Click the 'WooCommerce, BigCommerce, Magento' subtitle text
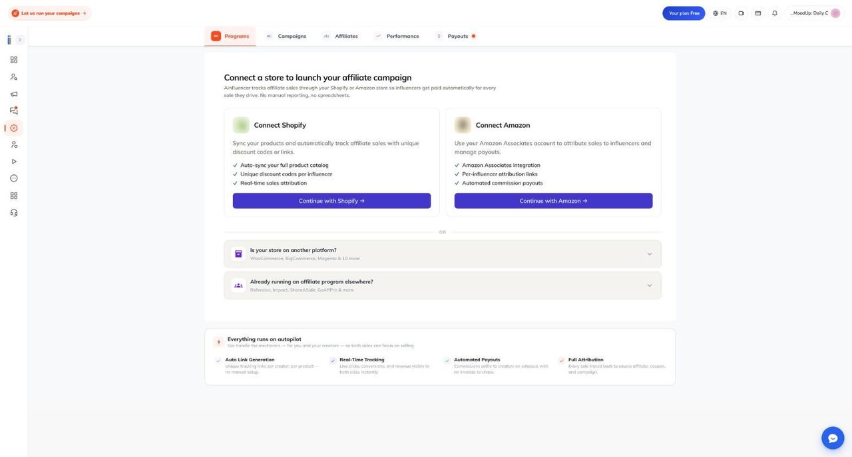The height and width of the screenshot is (457, 852). (x=305, y=258)
